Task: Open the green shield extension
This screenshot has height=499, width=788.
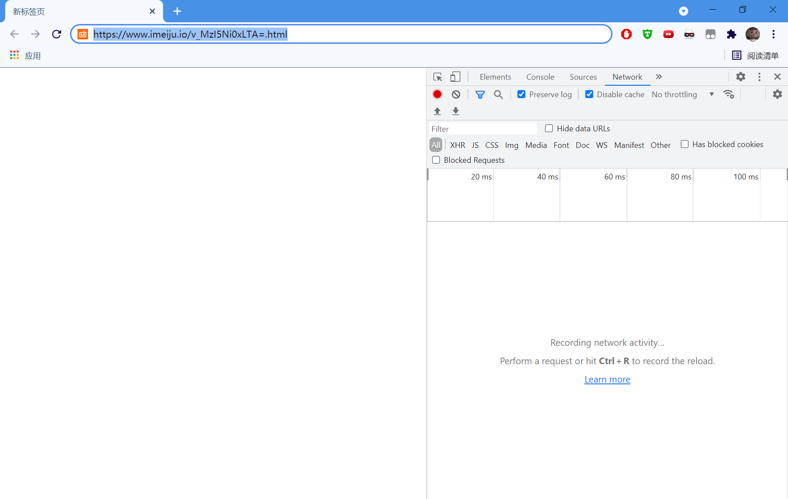Action: (x=647, y=34)
